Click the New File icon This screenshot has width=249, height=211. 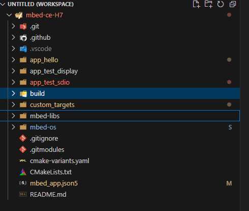196,4
